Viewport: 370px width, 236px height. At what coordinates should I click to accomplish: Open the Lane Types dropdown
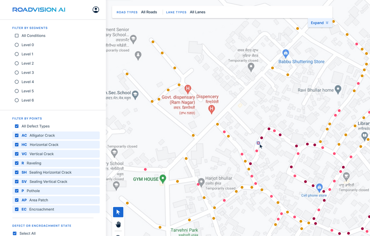(197, 12)
